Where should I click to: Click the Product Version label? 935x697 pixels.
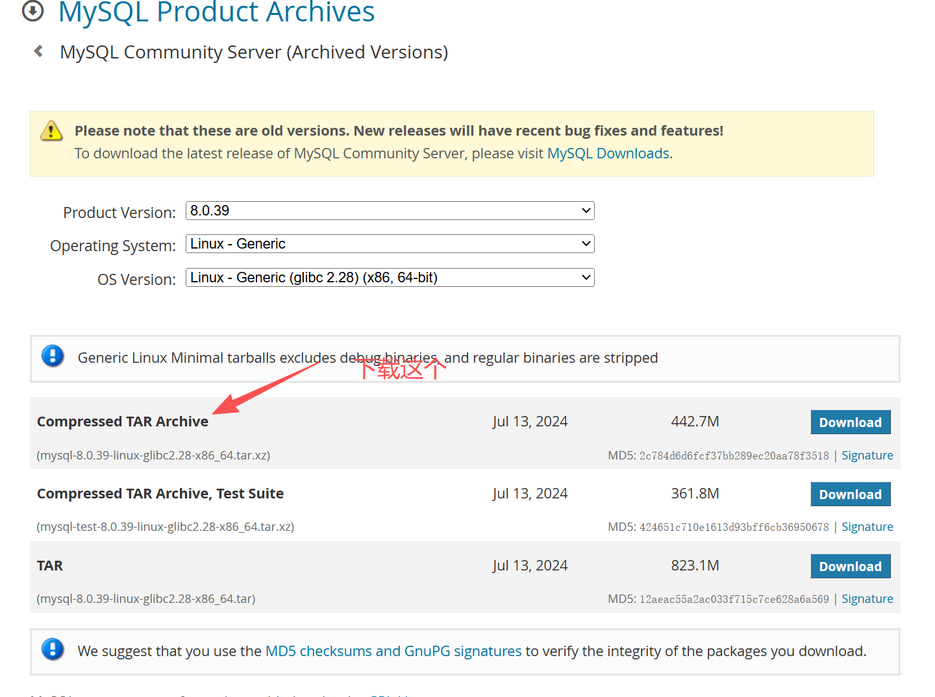119,213
